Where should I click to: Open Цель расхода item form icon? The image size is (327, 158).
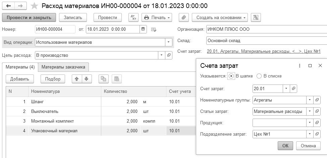click(169, 55)
